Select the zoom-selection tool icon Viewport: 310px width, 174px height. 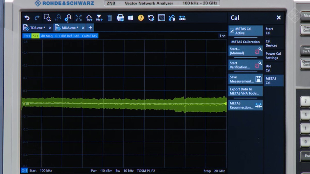(47, 18)
